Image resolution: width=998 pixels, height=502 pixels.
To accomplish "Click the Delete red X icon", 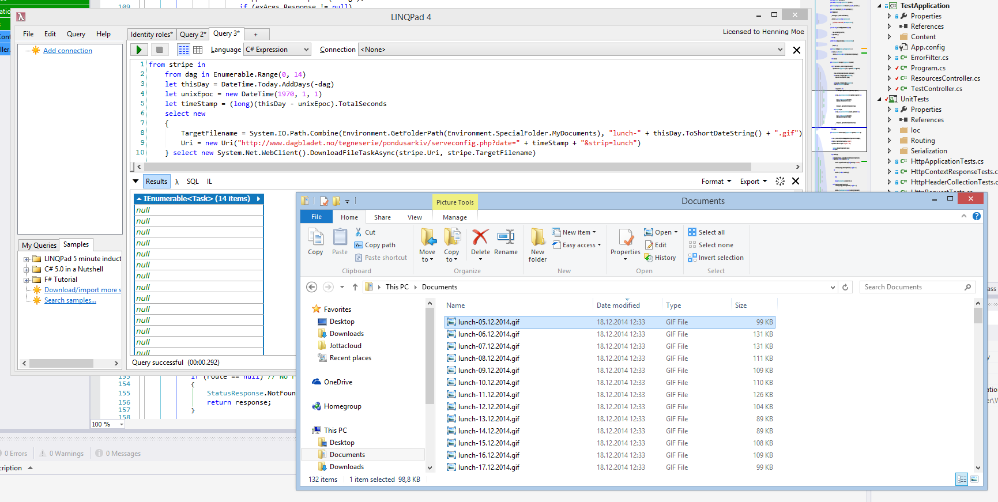I will click(480, 241).
